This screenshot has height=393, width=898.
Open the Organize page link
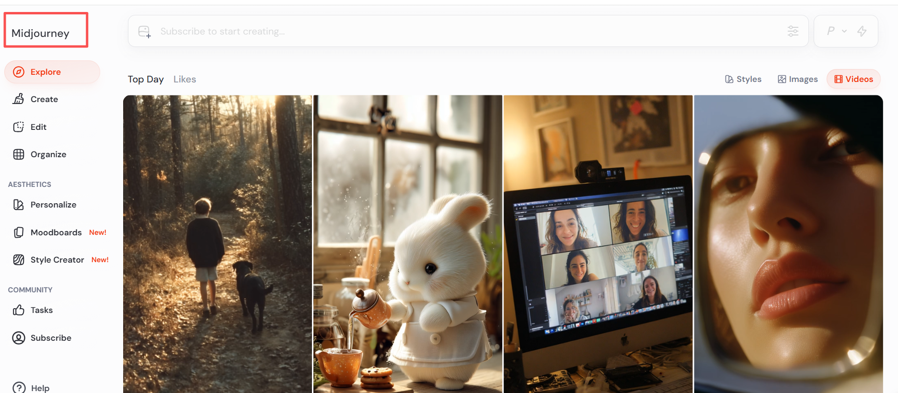click(x=48, y=154)
